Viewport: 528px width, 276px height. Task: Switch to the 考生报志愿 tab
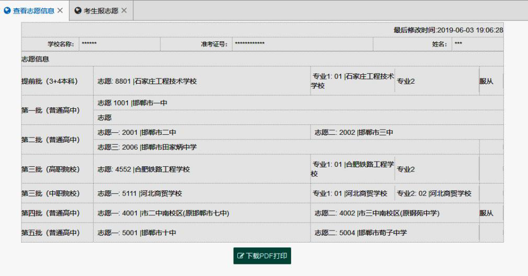[101, 11]
